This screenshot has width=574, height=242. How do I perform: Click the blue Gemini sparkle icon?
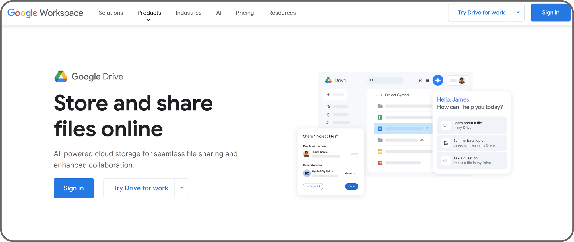coord(438,81)
